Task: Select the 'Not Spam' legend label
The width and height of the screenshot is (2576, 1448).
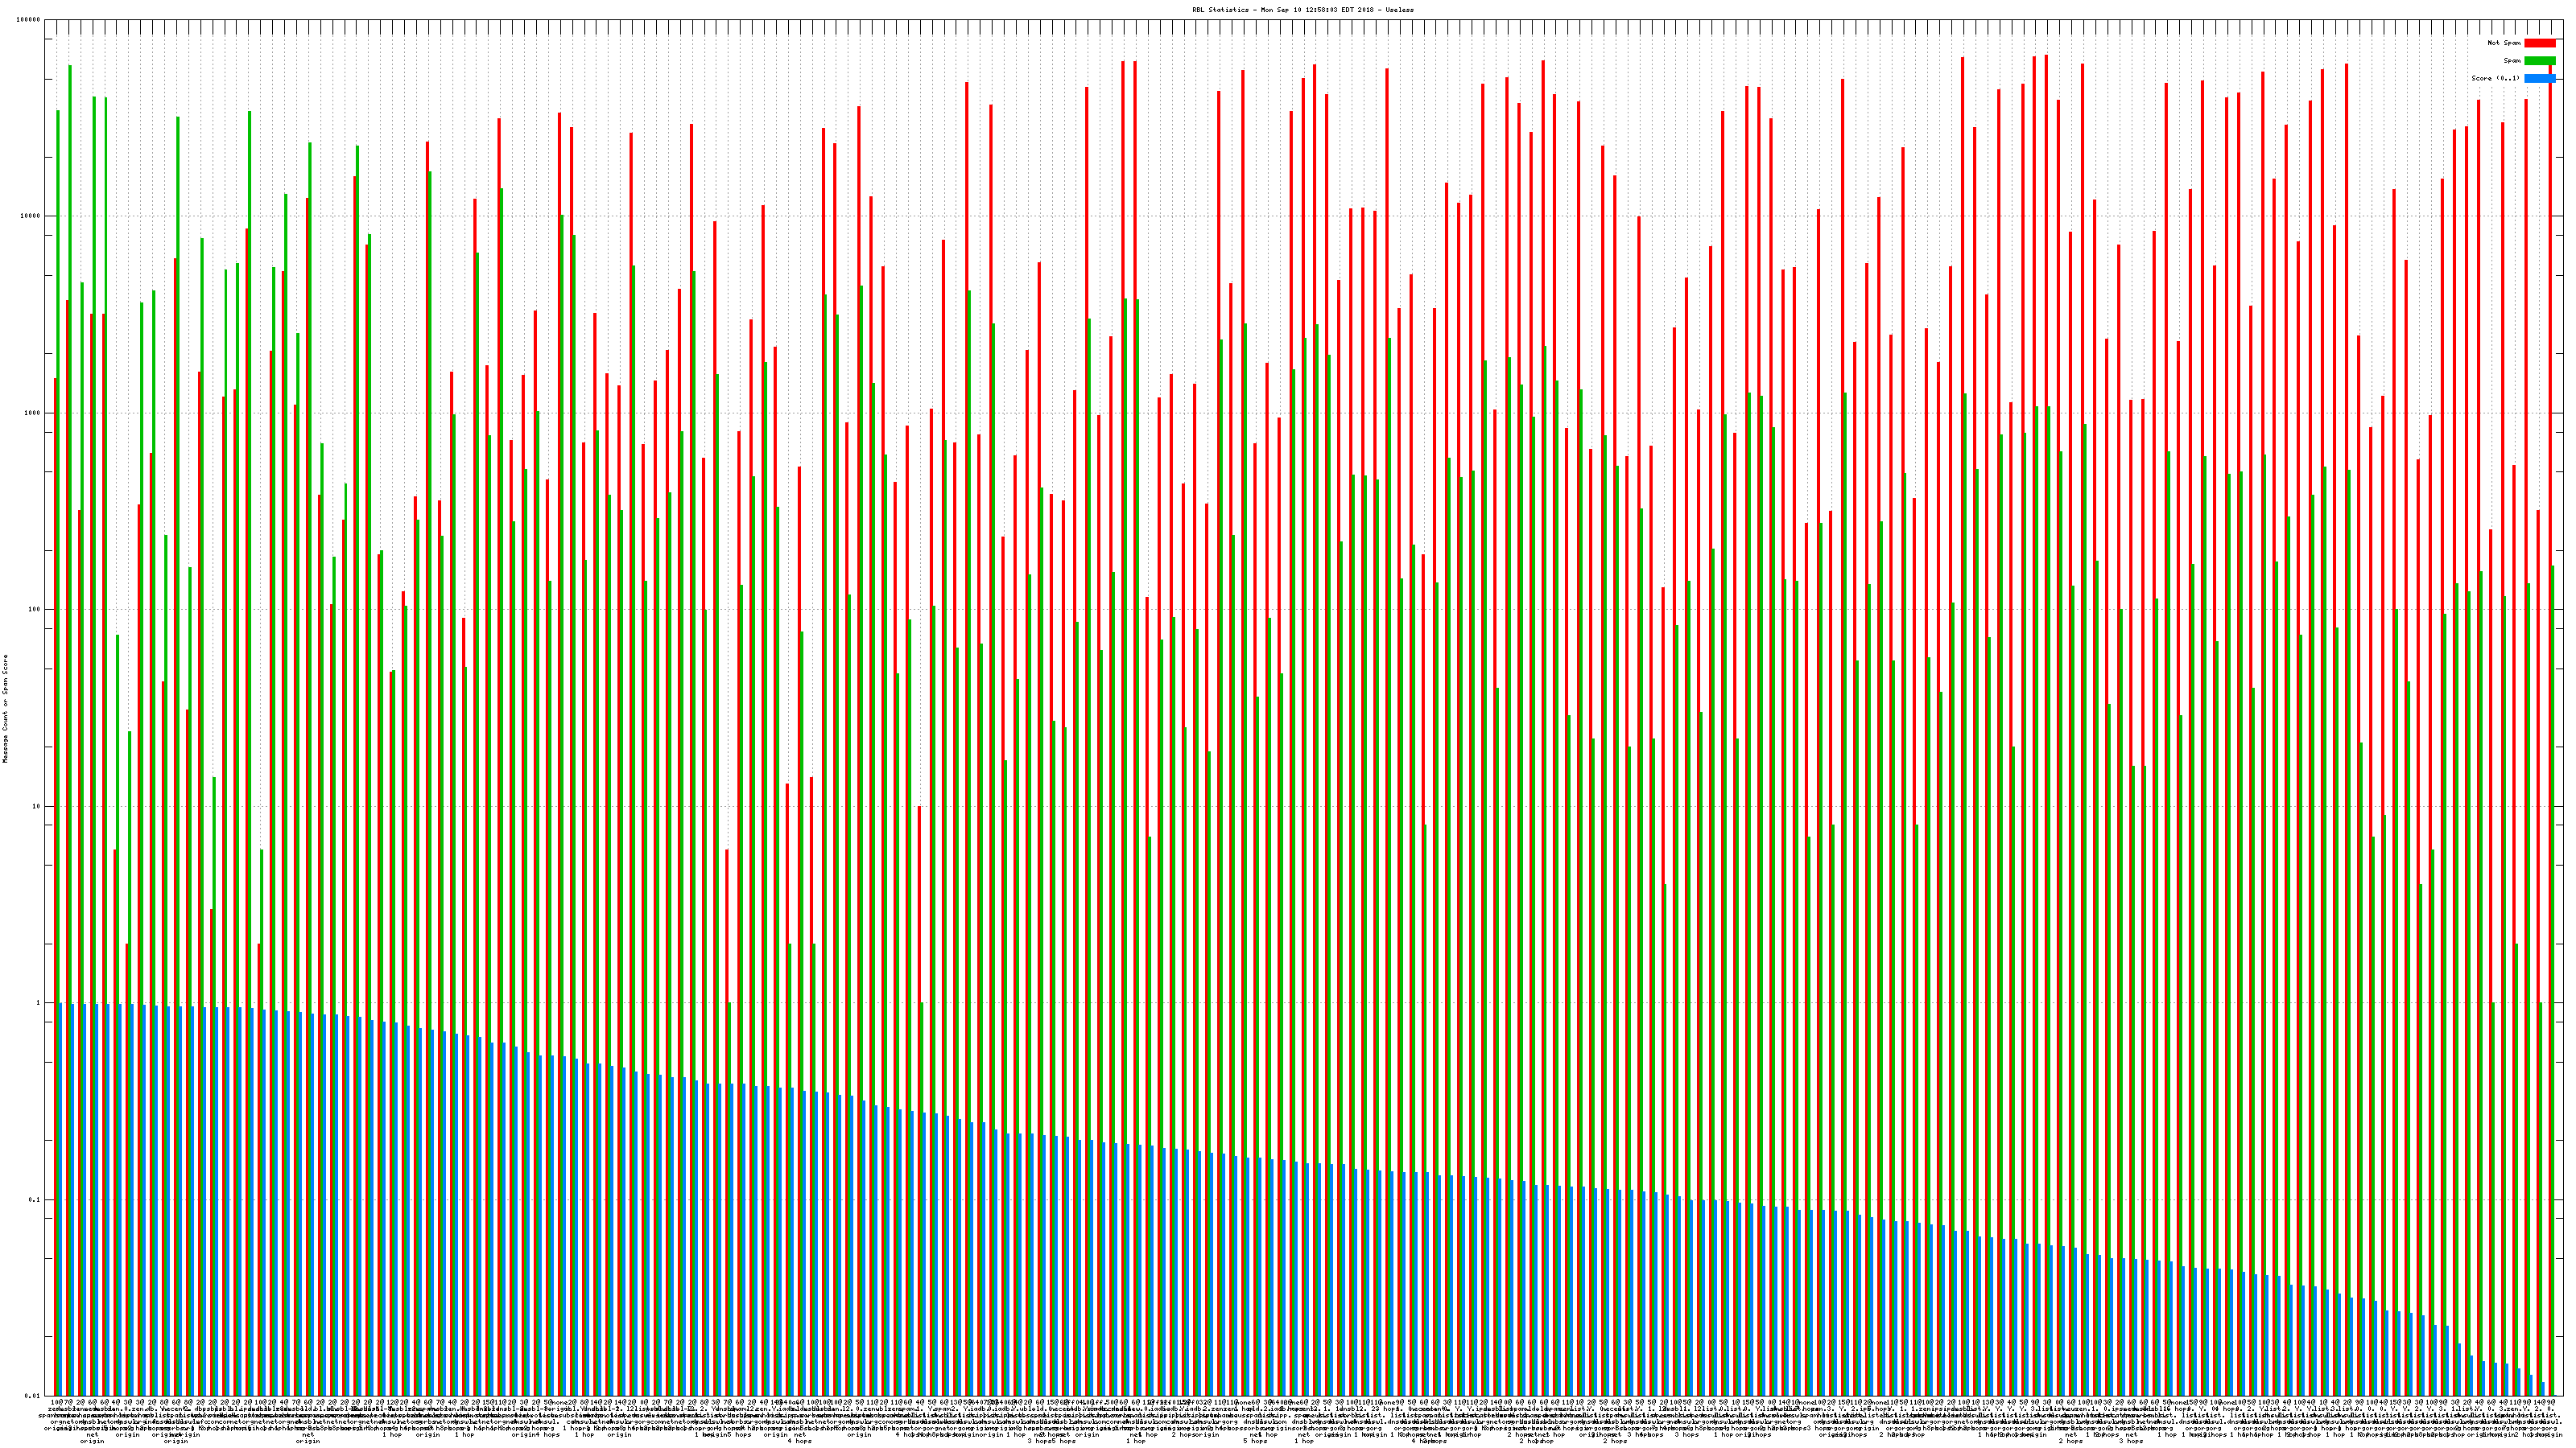Action: [x=2504, y=43]
